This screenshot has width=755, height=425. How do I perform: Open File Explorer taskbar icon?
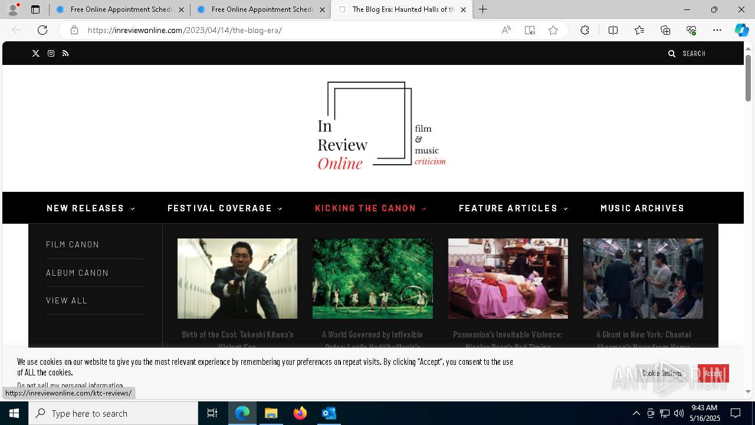pos(271,413)
